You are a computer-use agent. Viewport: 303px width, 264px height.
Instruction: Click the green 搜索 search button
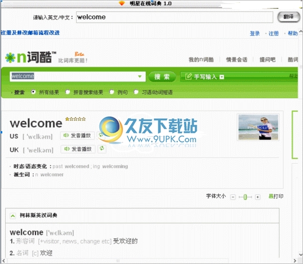point(162,77)
